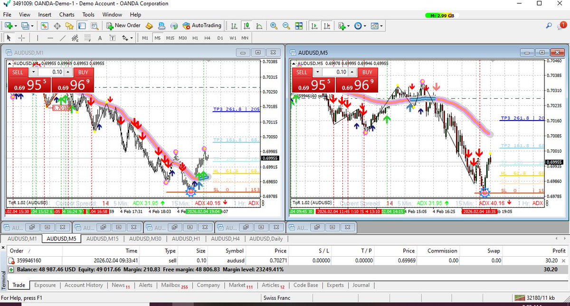Screen dimensions: 570x306
Task: Open the Charts menu
Action: (x=67, y=15)
